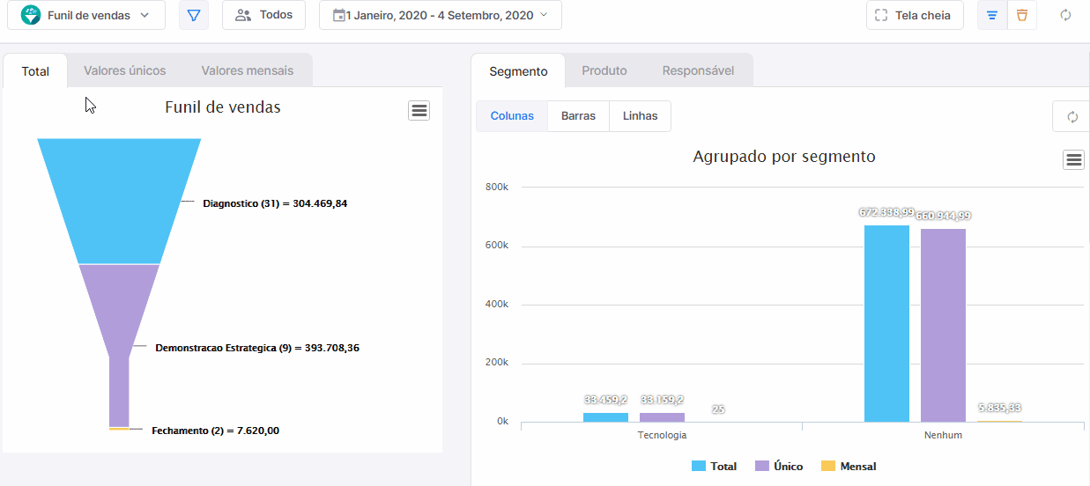Image resolution: width=1090 pixels, height=486 pixels.
Task: Switch to the Valores únicos tab
Action: click(124, 70)
